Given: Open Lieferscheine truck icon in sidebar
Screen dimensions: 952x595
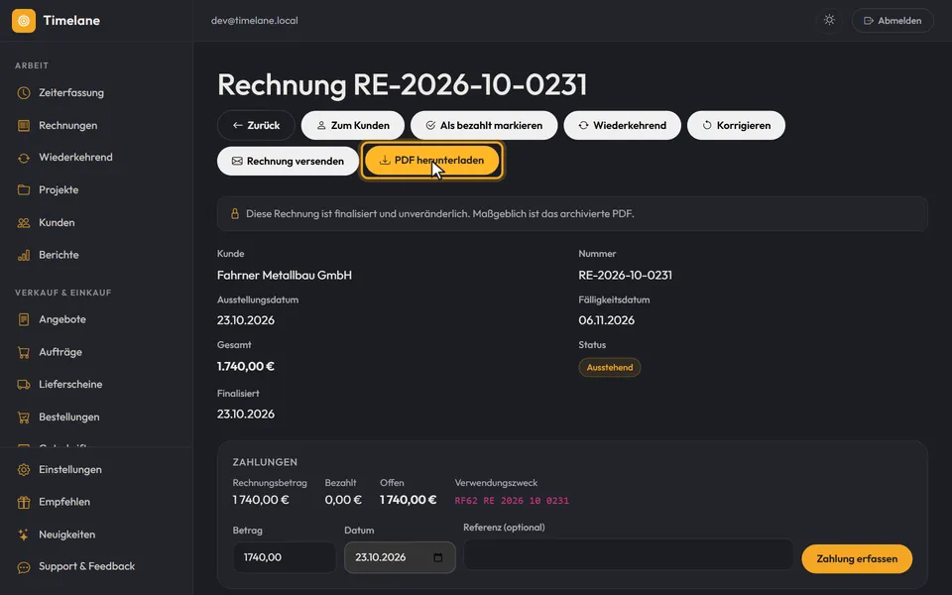Looking at the screenshot, I should [24, 385].
